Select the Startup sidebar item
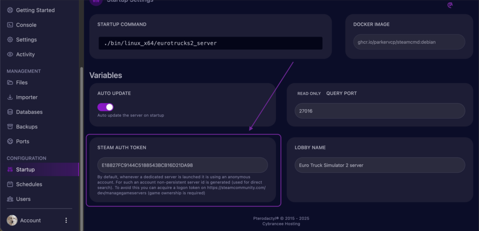Screen dimensions: 479x231 click(x=40, y=169)
